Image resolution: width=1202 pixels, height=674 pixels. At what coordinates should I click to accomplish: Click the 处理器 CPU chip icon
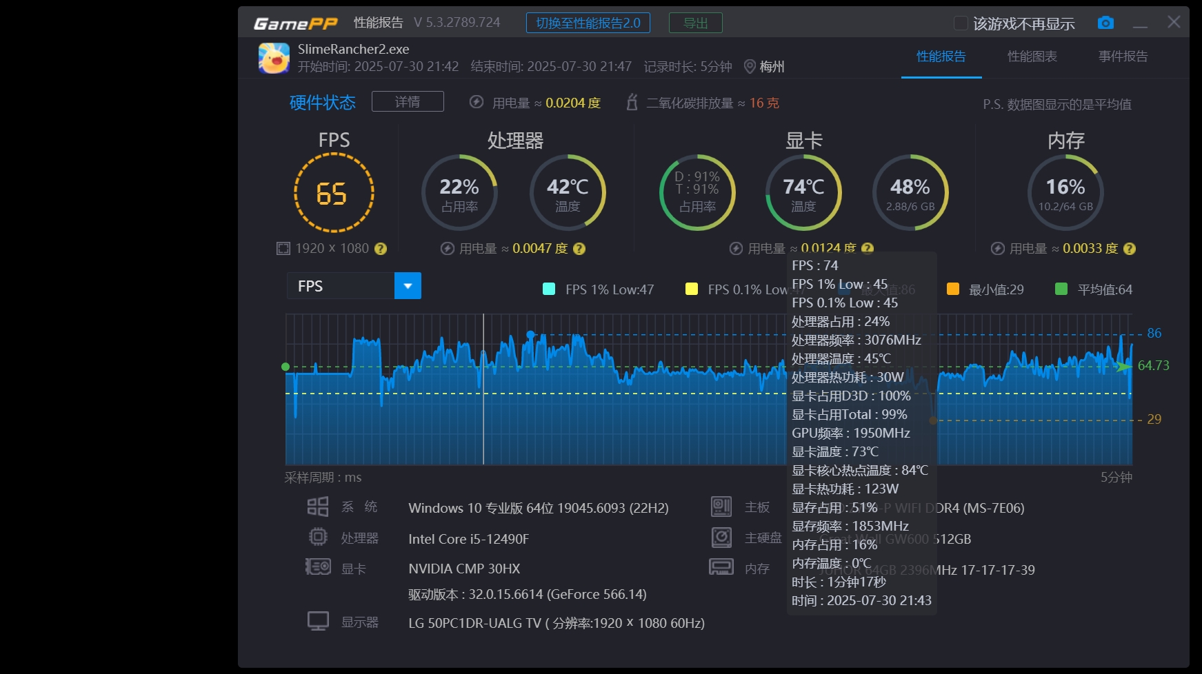point(318,537)
